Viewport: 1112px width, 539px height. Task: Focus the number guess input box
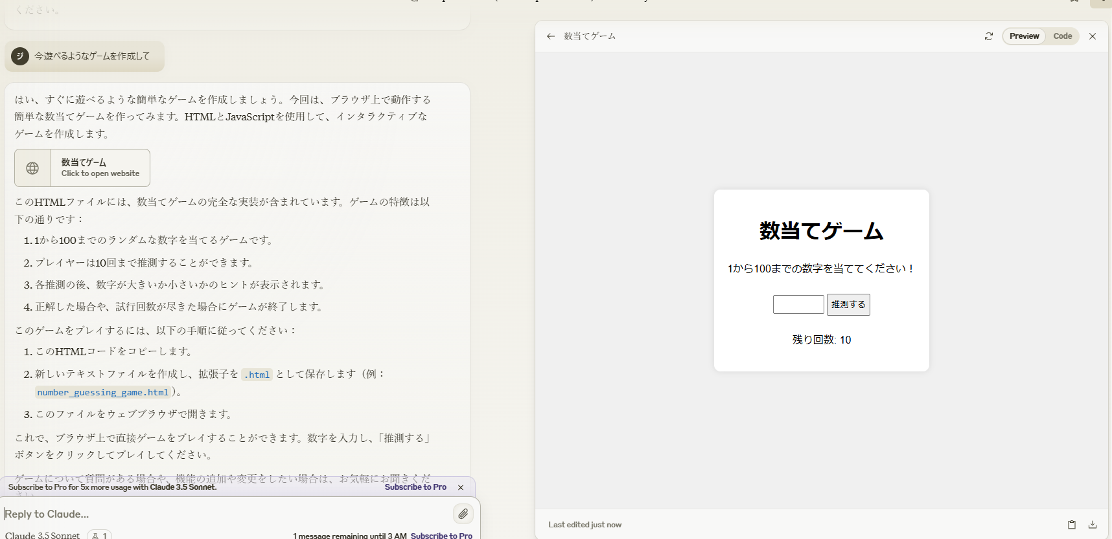(x=798, y=304)
